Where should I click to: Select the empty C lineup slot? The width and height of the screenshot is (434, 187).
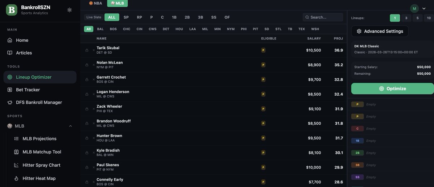[392, 129]
